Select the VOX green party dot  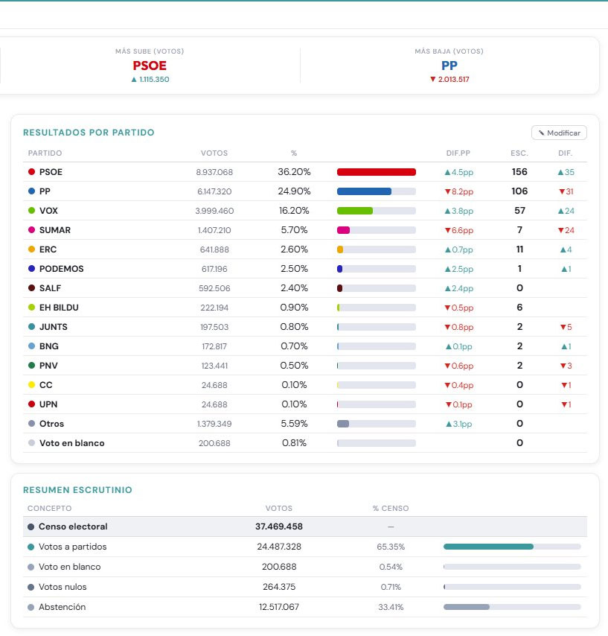coord(31,211)
